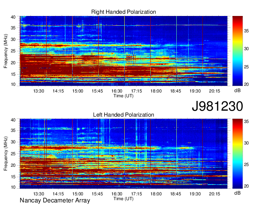
Task: Click 35 value on right-handed colorbar scale
Action: [x=246, y=31]
